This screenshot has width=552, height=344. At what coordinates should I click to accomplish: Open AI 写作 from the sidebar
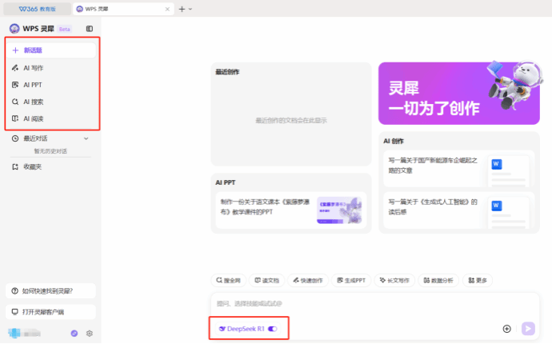click(x=33, y=67)
